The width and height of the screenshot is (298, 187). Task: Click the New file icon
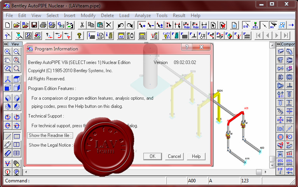point(8,25)
